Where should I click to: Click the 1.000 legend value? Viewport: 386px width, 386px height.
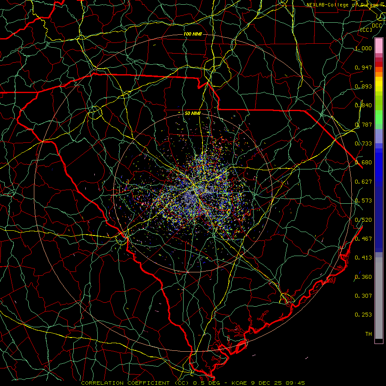pos(363,48)
